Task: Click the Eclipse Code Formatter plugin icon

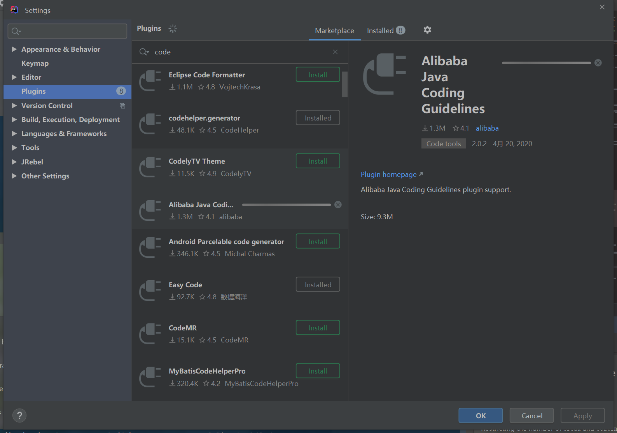Action: 150,80
